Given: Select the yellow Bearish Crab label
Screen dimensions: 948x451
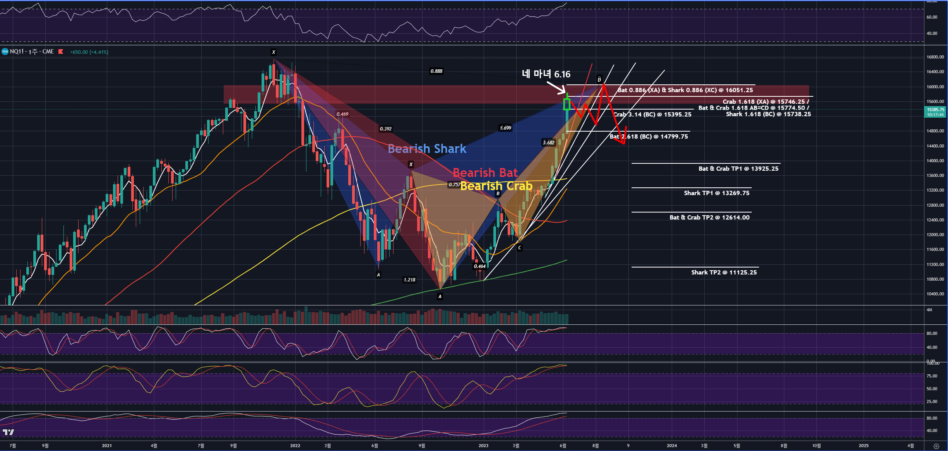Looking at the screenshot, I should click(x=496, y=186).
